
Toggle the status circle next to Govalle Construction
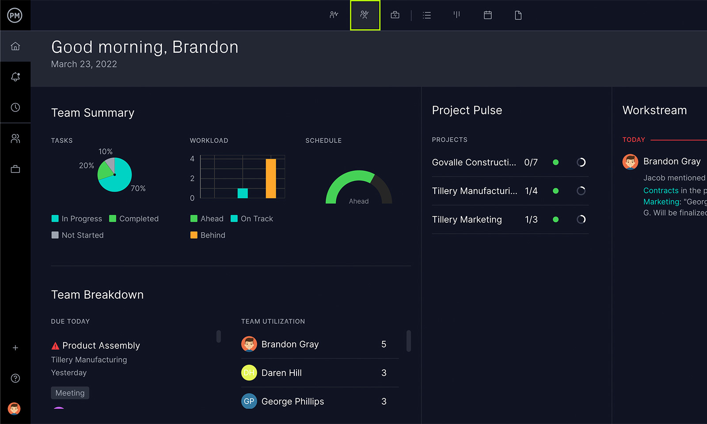pos(582,162)
